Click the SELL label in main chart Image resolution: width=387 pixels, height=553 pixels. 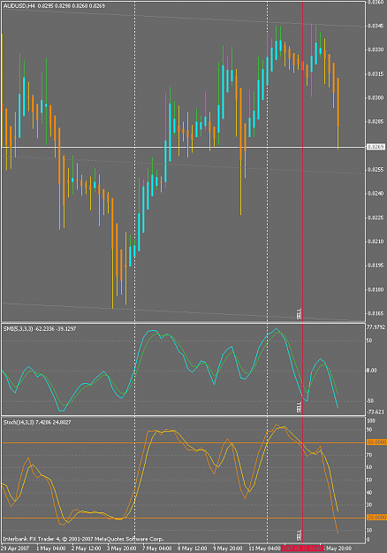tap(300, 314)
